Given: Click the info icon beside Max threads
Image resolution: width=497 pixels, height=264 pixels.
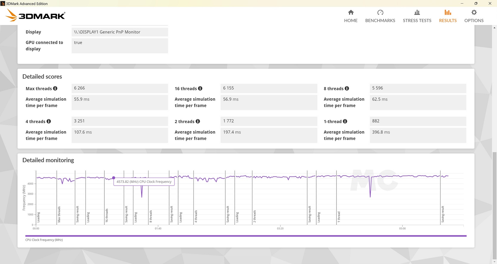Looking at the screenshot, I should click(x=55, y=88).
